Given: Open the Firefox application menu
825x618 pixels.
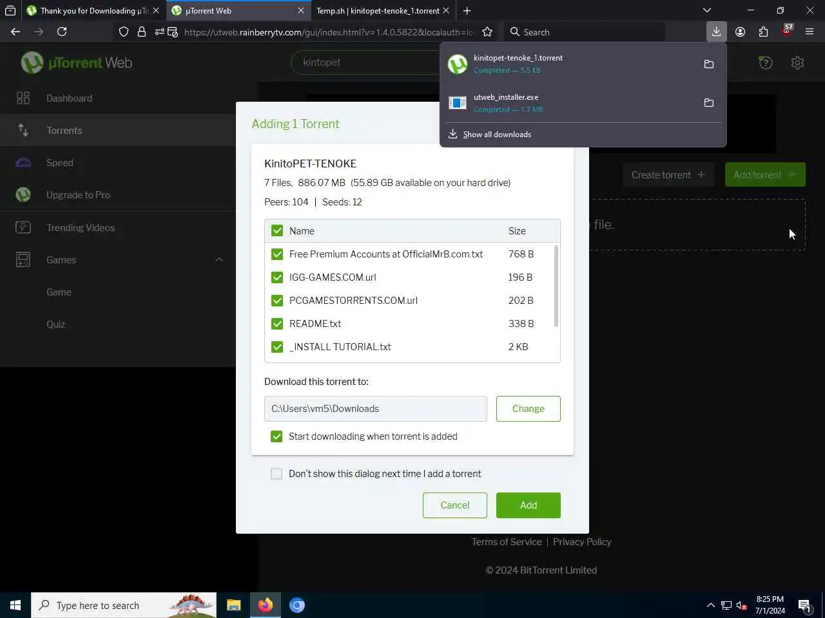Looking at the screenshot, I should coord(810,32).
